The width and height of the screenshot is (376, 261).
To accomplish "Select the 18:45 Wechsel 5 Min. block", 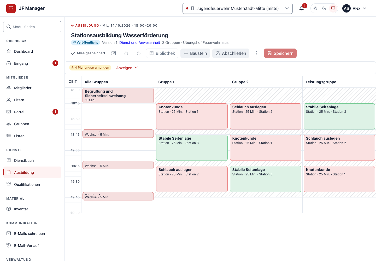I will pyautogui.click(x=118, y=134).
